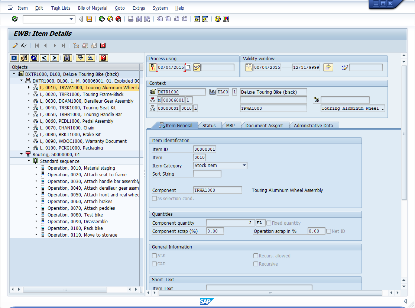Screen dimensions: 415x308
Task: Click the red Cancel icon
Action: [119, 19]
